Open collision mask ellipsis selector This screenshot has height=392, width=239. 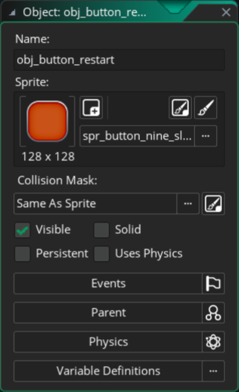point(188,203)
